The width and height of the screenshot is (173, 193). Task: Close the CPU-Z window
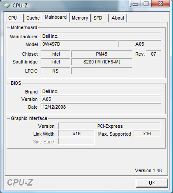[160, 4]
